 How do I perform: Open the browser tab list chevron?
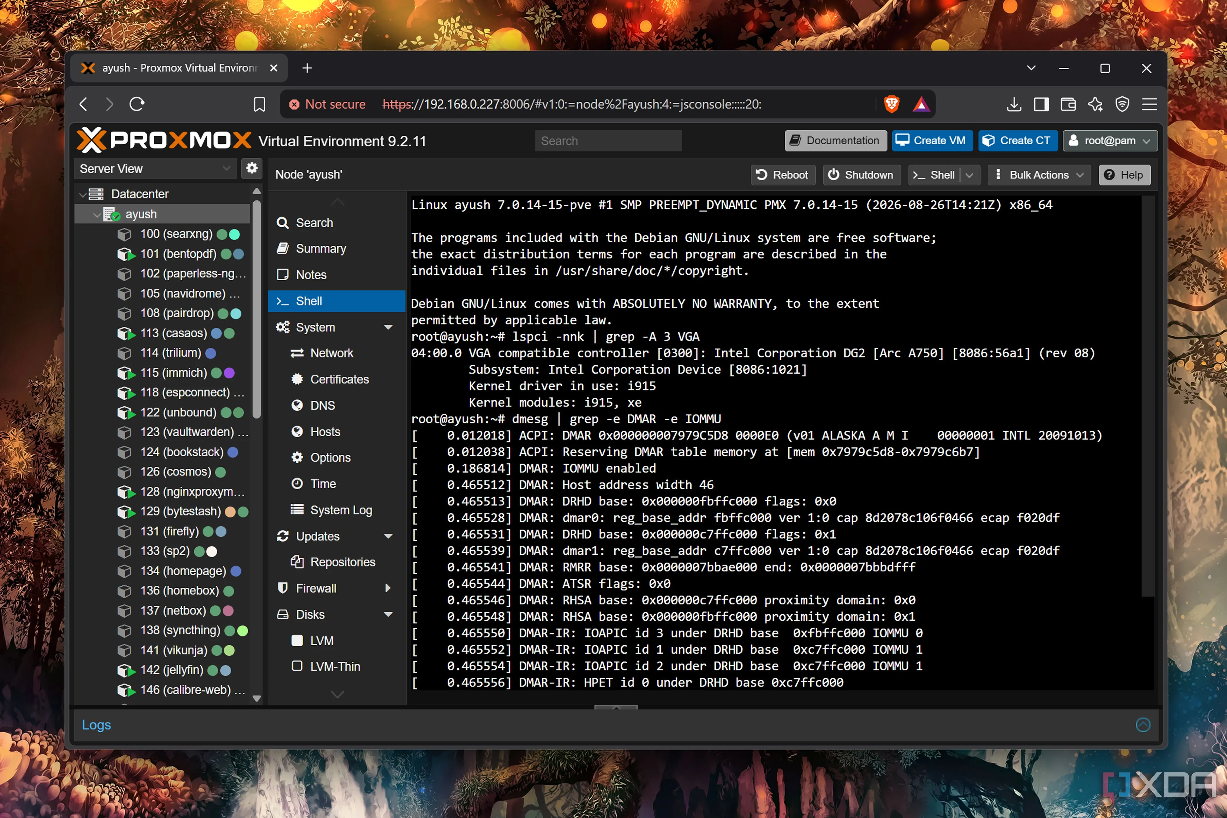[x=1031, y=68]
